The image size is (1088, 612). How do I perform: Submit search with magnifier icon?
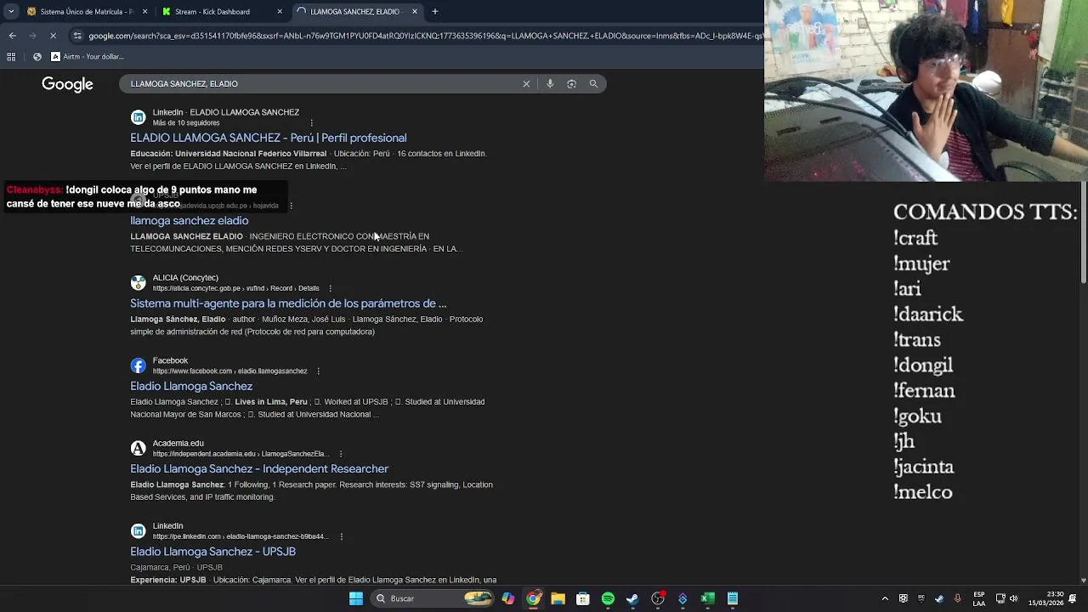pyautogui.click(x=593, y=84)
